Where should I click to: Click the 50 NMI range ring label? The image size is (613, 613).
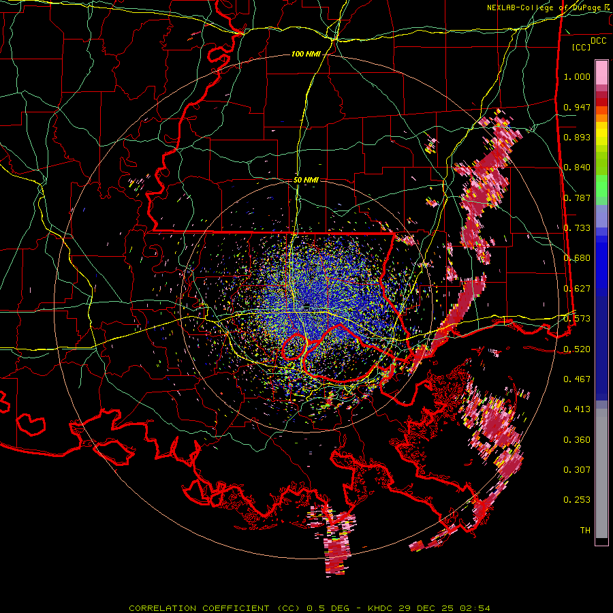click(306, 180)
